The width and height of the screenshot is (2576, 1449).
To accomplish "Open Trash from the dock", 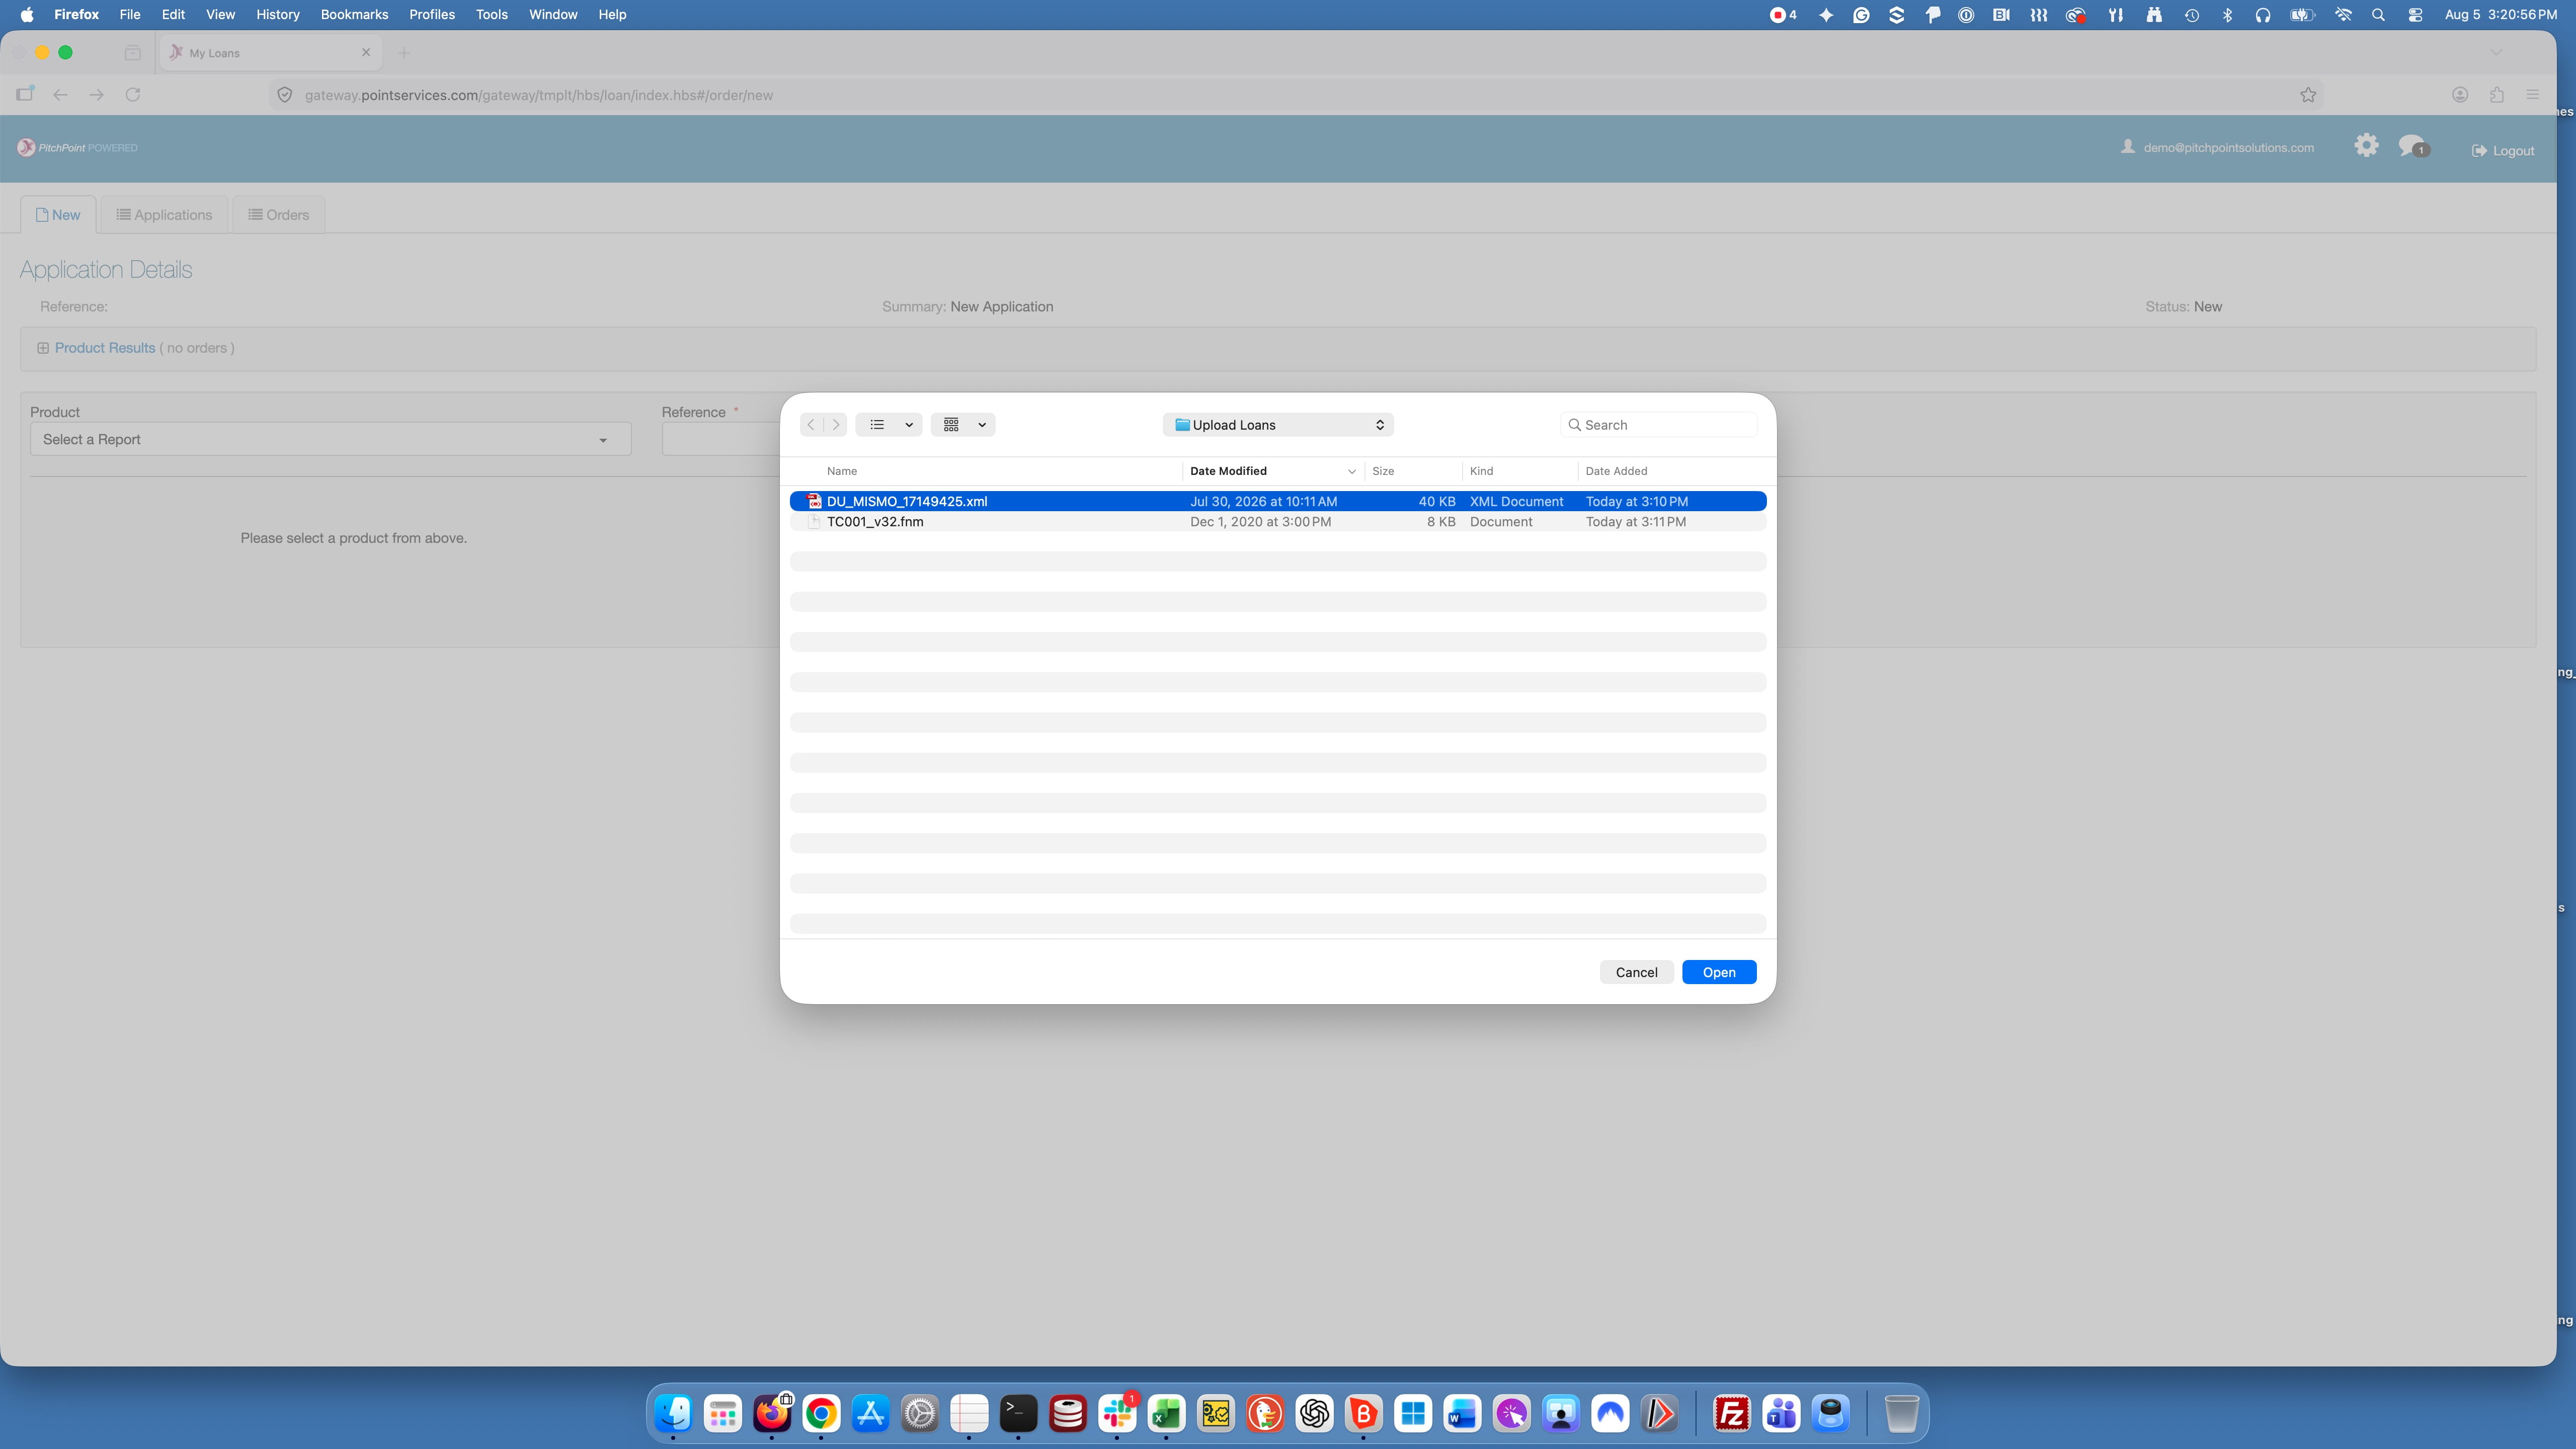I will pos(1901,1414).
